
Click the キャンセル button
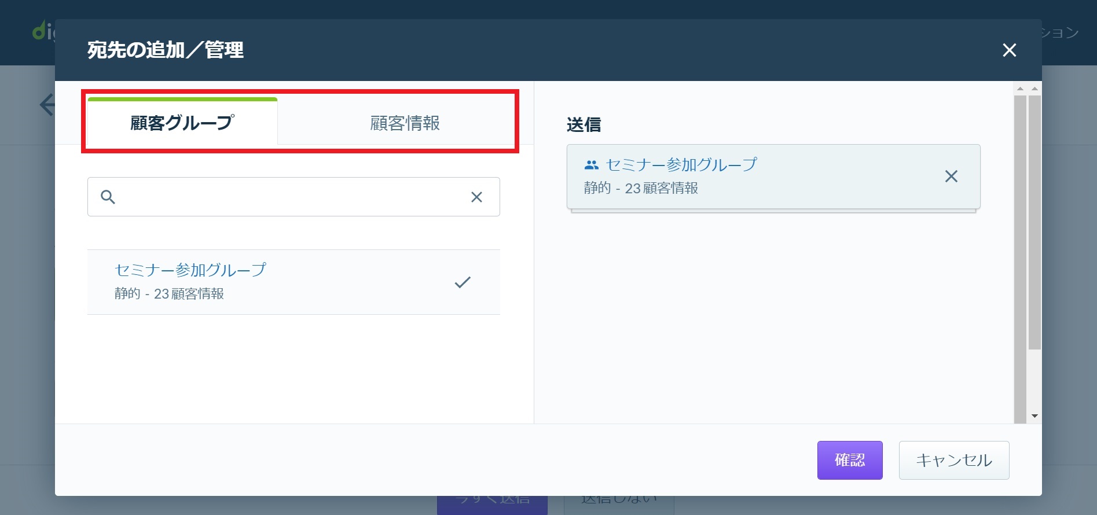[x=954, y=460]
